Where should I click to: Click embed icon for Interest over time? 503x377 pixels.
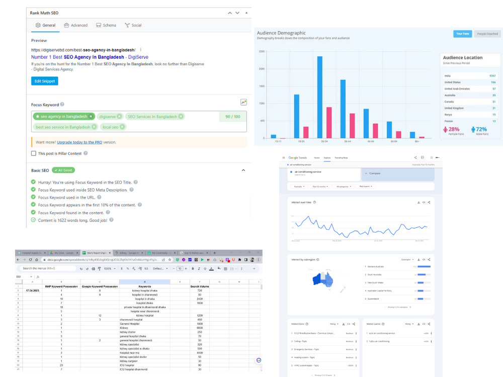click(424, 202)
